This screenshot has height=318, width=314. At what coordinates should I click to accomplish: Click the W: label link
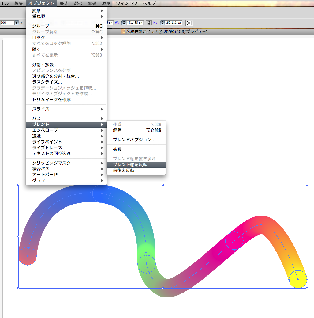(117, 23)
